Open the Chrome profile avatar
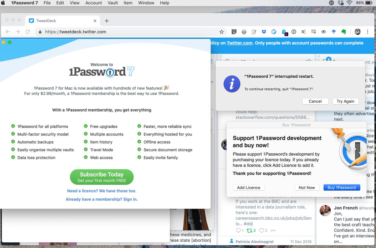Image resolution: width=376 pixels, height=248 pixels. (358, 32)
